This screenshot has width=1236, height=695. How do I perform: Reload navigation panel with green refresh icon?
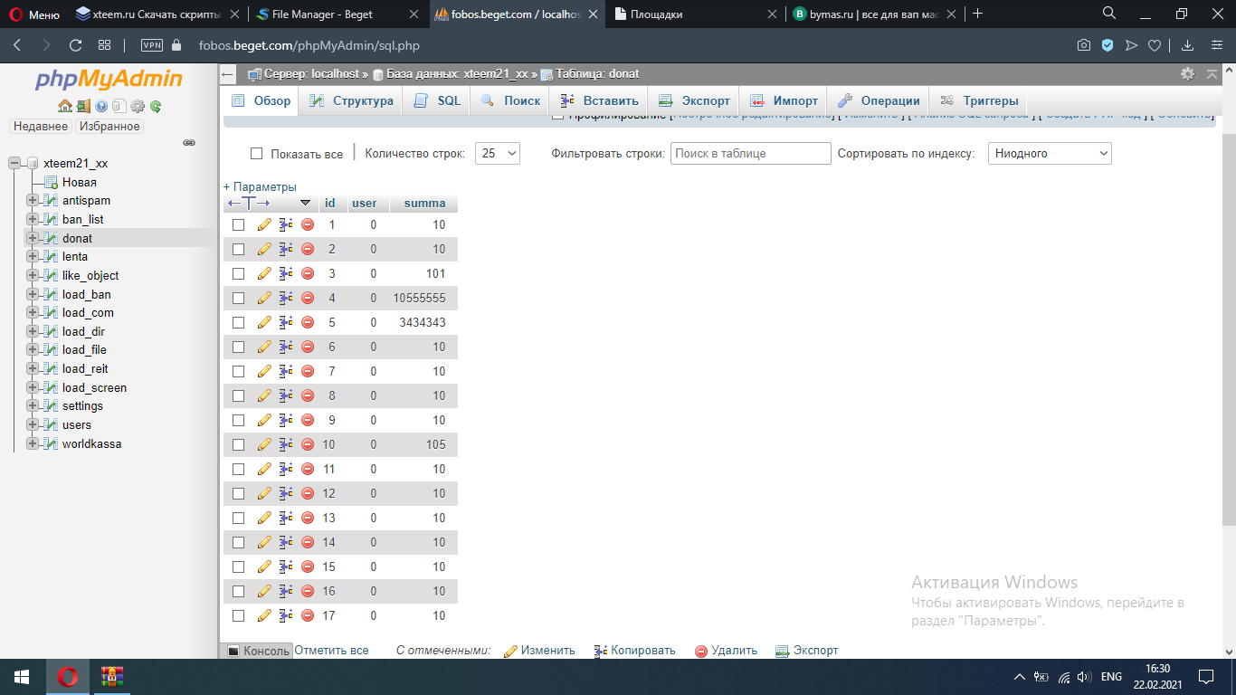[x=156, y=106]
